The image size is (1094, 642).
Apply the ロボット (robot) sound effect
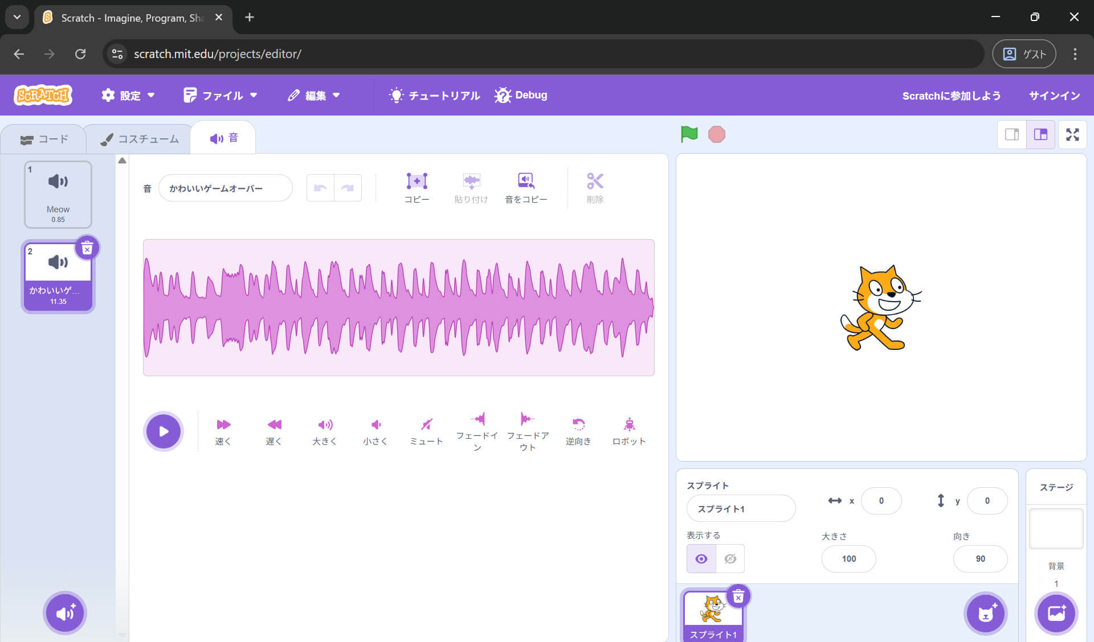(629, 430)
